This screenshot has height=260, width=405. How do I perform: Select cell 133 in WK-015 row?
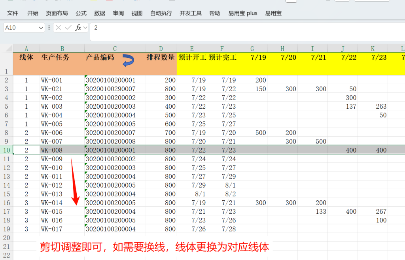pos(312,211)
